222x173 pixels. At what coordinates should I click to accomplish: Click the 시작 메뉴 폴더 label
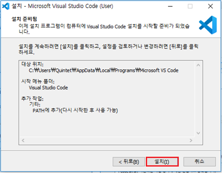[38, 82]
